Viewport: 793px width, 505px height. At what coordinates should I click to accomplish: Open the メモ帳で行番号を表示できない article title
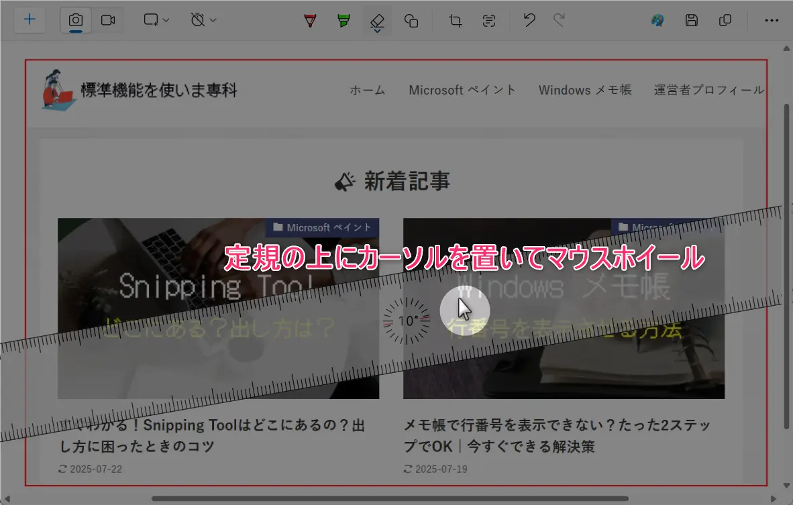click(x=558, y=436)
